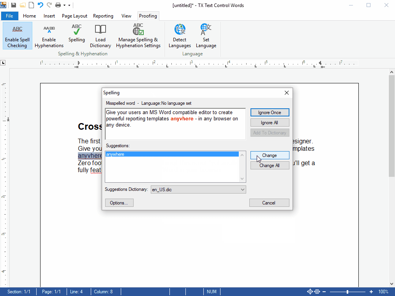Toggle Enable Hyphenations
The image size is (395, 296).
49,35
